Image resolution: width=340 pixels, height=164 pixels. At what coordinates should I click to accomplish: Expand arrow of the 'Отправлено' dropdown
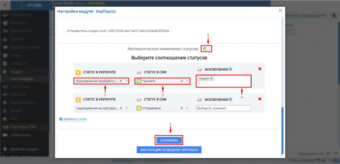(187, 108)
